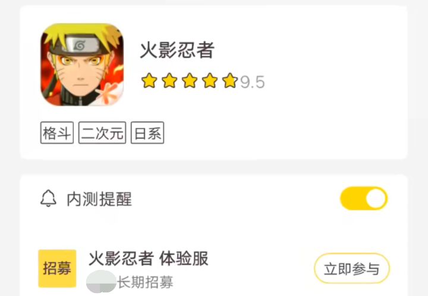Select the 日系 tag
Viewport: 428px width, 296px height.
click(x=147, y=133)
